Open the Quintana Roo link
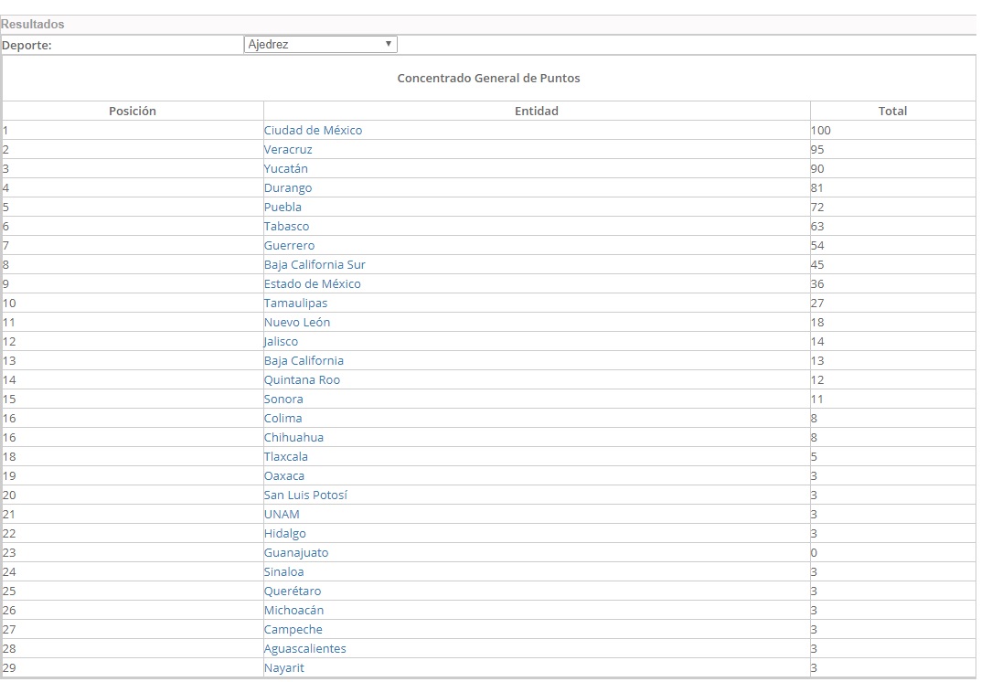 302,380
